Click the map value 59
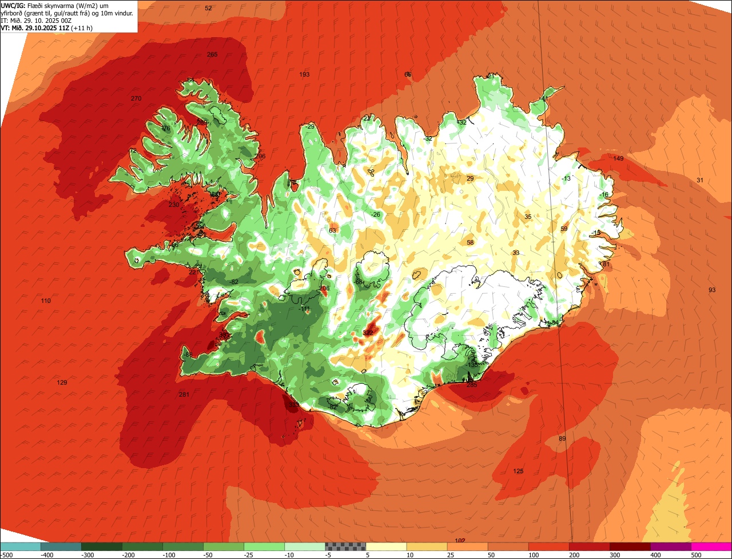Viewport: 732px width, 559px height. (x=564, y=229)
